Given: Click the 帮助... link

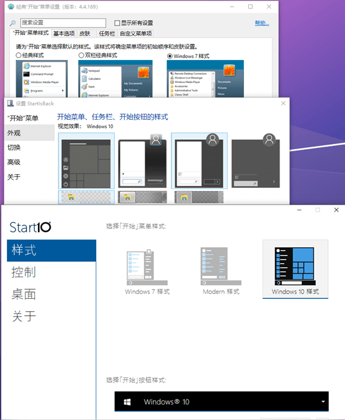Looking at the screenshot, I should click(x=261, y=23).
